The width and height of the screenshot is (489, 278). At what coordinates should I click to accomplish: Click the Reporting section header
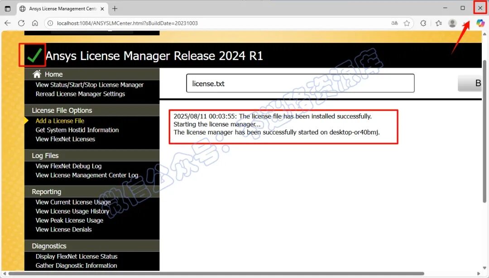[x=47, y=191]
